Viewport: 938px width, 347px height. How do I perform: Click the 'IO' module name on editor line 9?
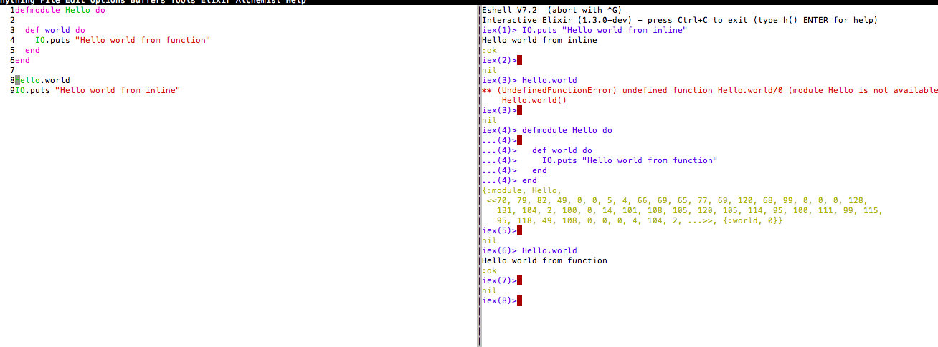coord(20,91)
